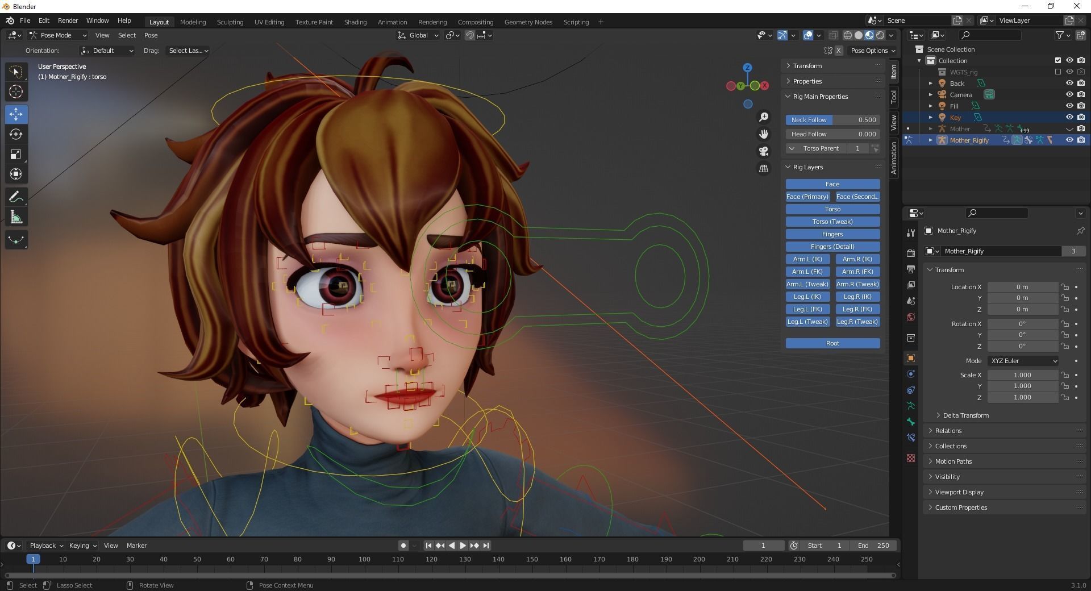1091x591 pixels.
Task: Click frame 100 on timeline
Action: coord(364,559)
